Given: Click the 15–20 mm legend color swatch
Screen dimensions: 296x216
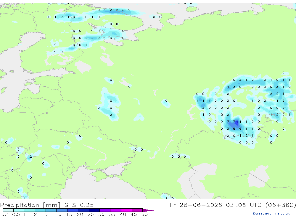Looking at the screenshot, I should pyautogui.click(x=73, y=210).
